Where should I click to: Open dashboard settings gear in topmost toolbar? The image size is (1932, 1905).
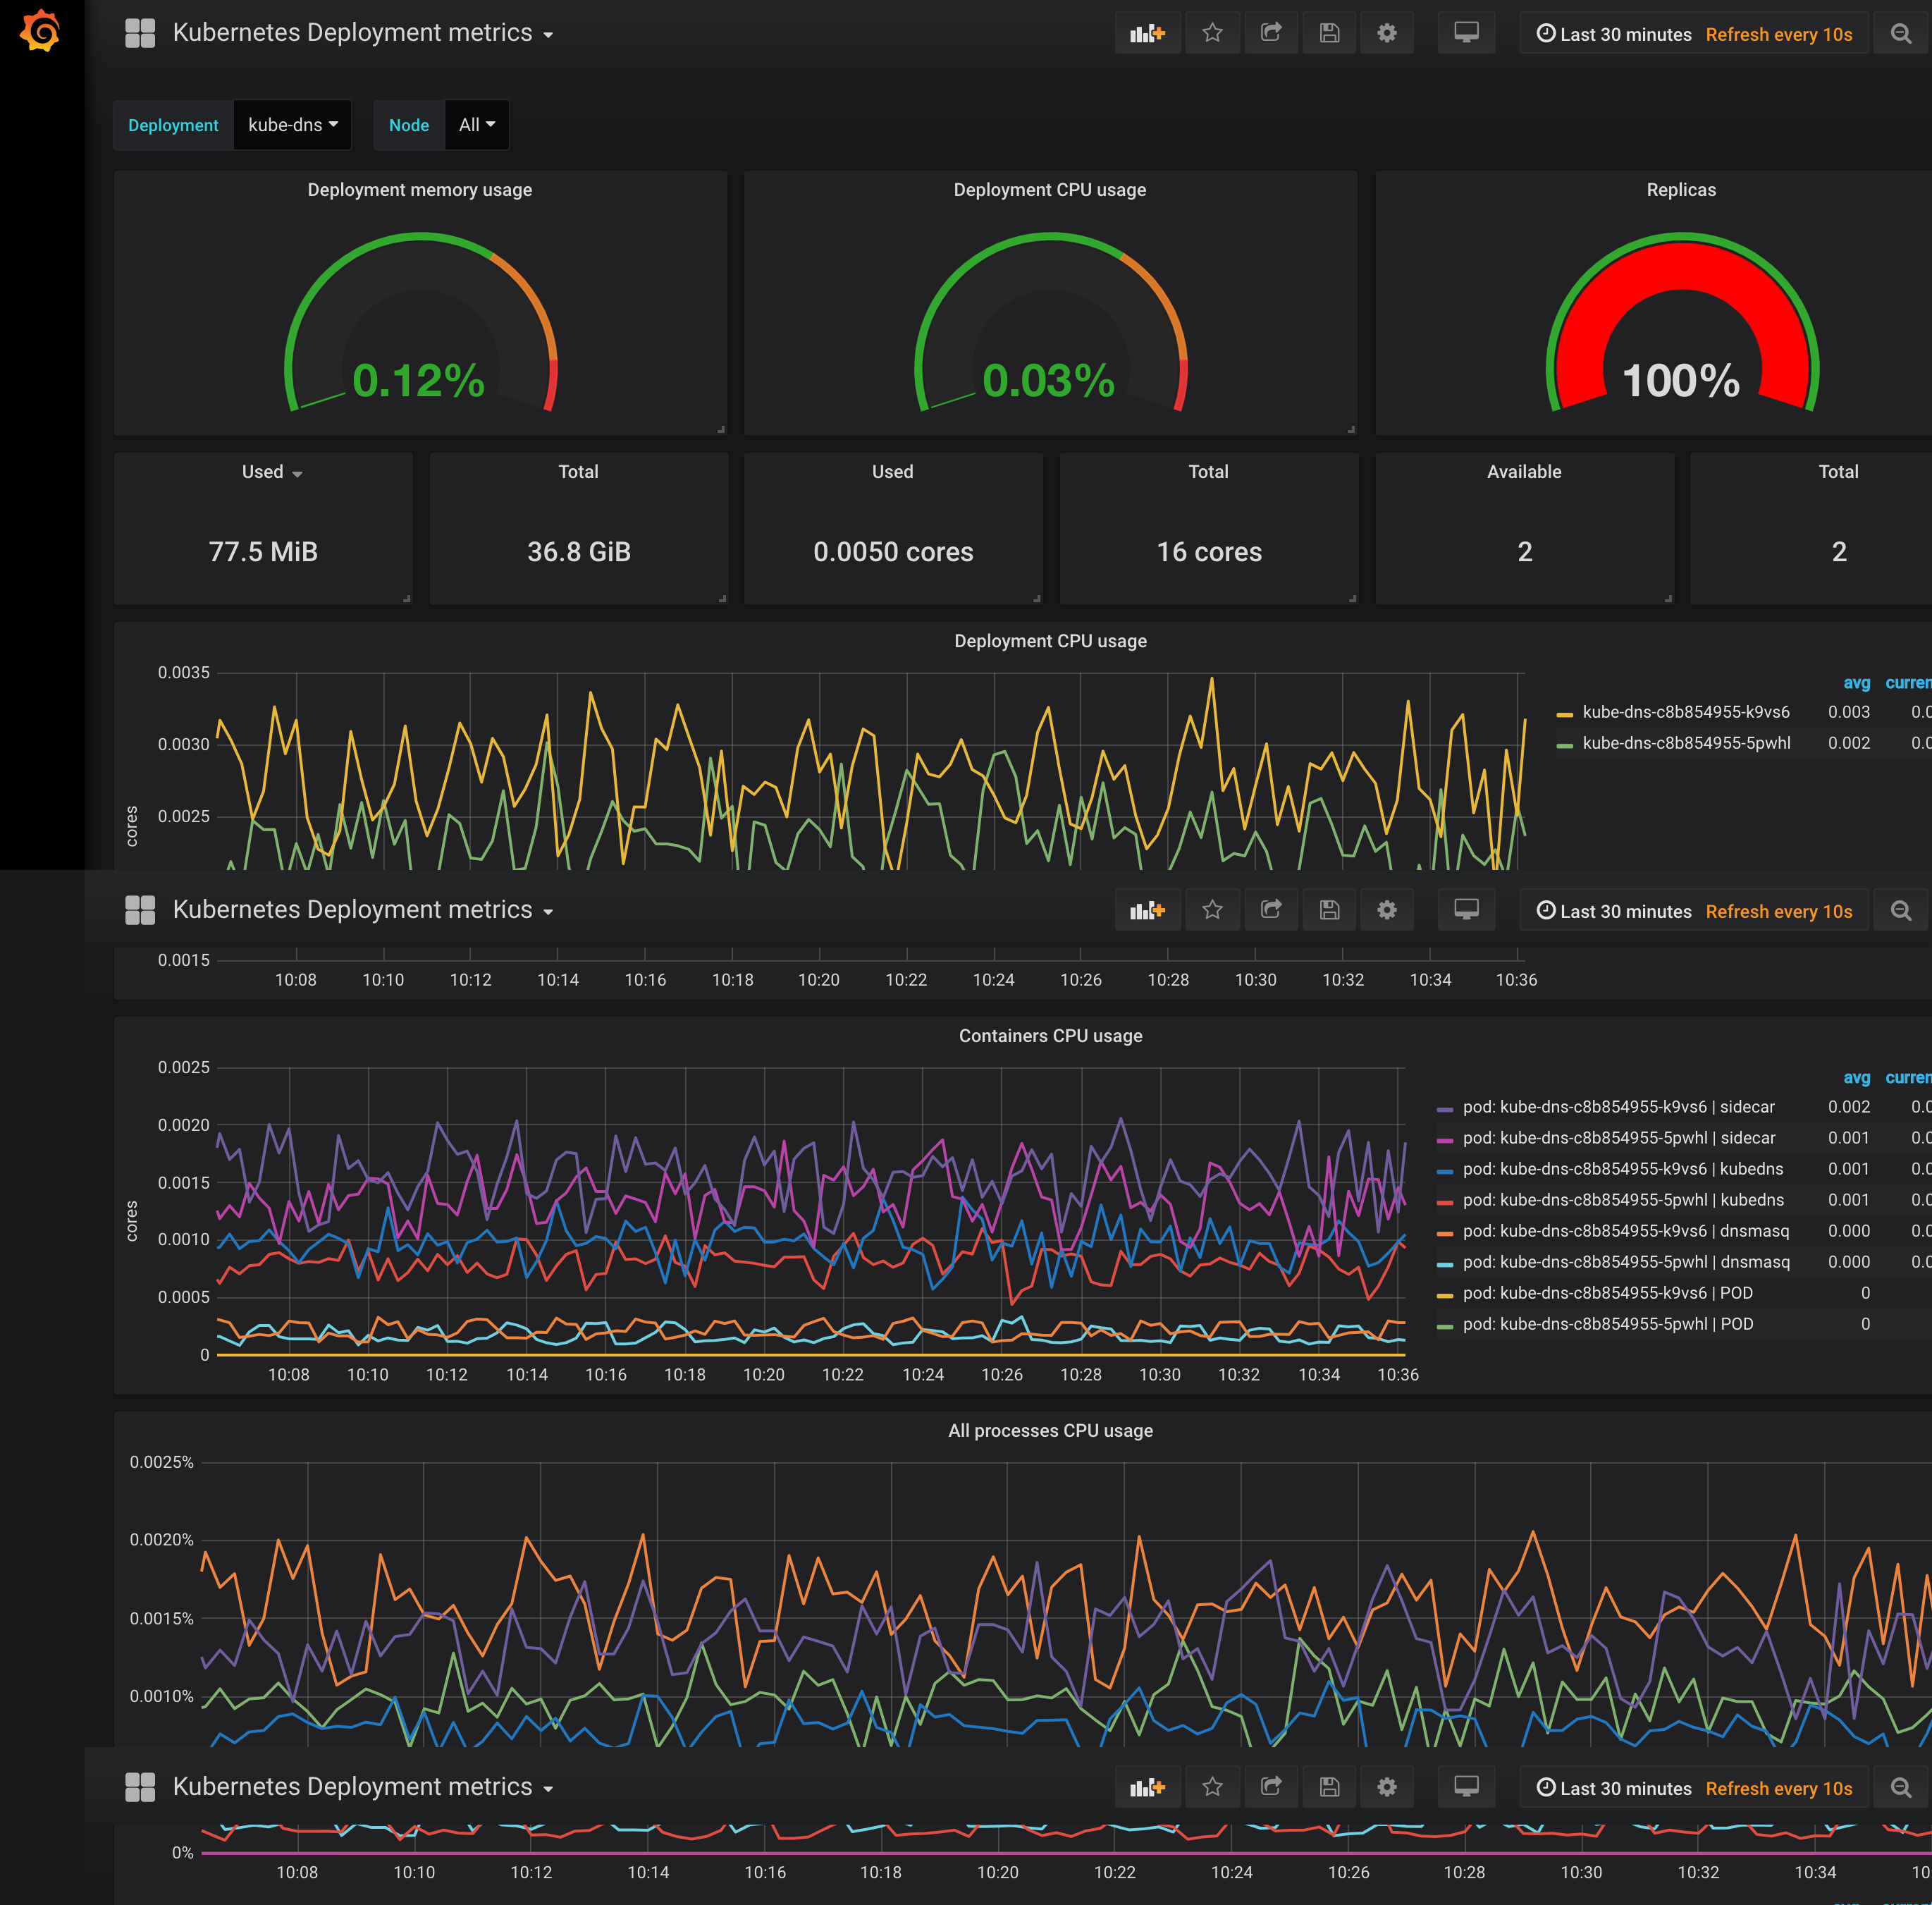[1386, 33]
